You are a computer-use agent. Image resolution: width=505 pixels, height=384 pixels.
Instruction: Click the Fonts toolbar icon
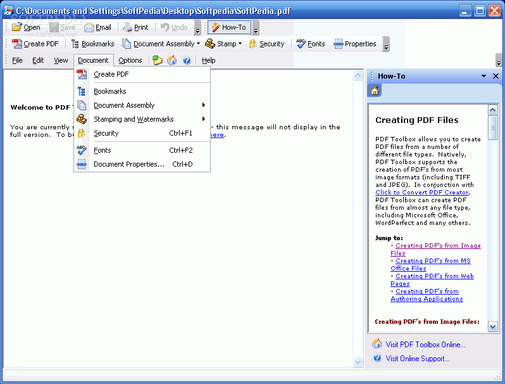tap(301, 44)
